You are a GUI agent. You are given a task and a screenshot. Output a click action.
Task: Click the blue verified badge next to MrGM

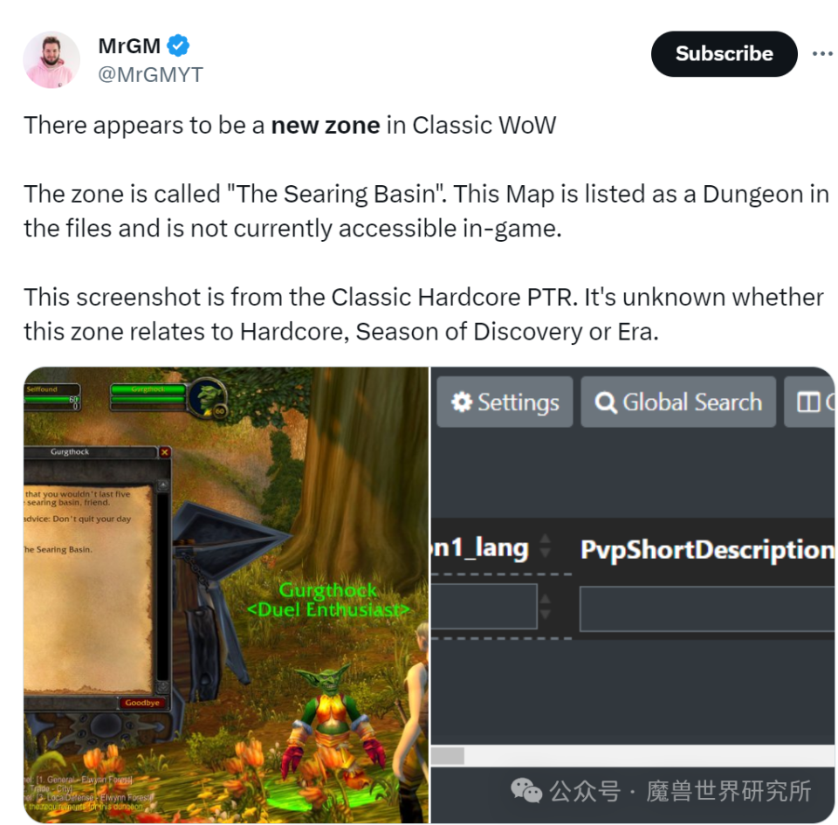tap(178, 46)
